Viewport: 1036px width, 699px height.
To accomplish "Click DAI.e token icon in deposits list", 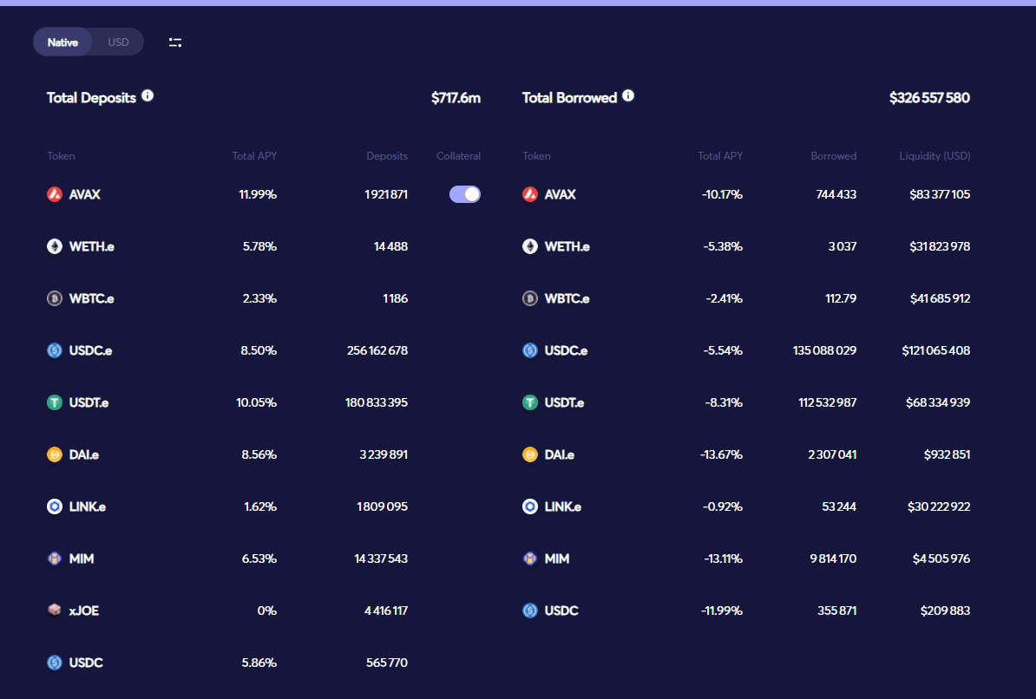I will [55, 454].
